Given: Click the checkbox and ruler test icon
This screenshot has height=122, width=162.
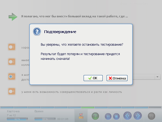Looking at the screenshot, I should tap(81, 116).
